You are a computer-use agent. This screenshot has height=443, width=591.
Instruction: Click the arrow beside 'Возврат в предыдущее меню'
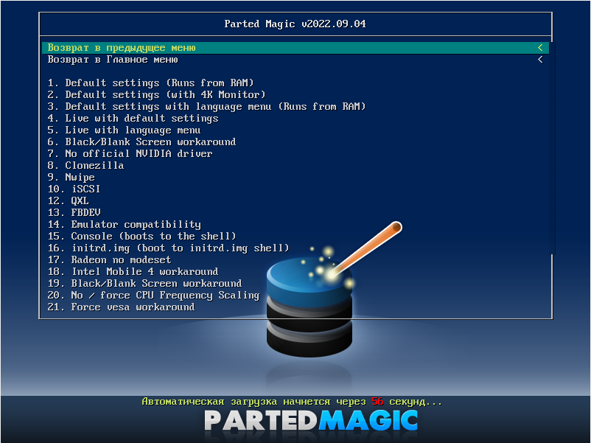[540, 48]
